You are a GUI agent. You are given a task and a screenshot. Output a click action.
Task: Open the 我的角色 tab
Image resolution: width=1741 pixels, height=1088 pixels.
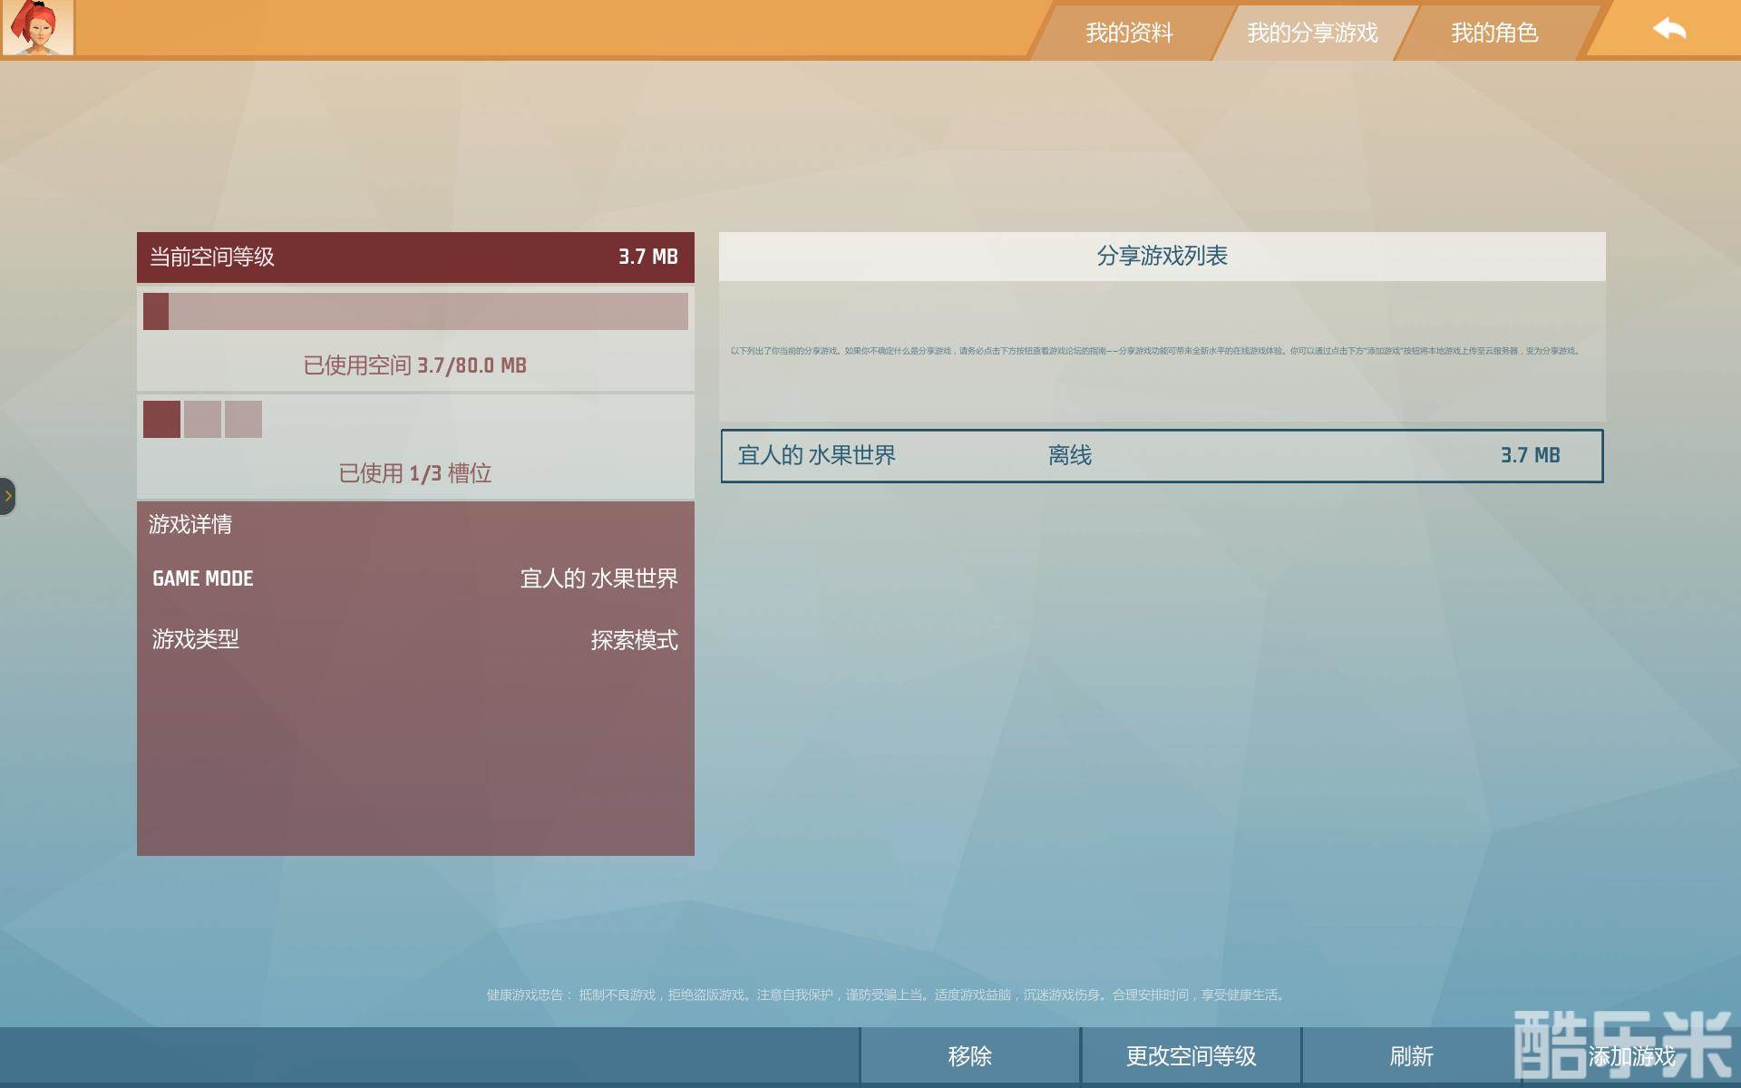tap(1493, 33)
